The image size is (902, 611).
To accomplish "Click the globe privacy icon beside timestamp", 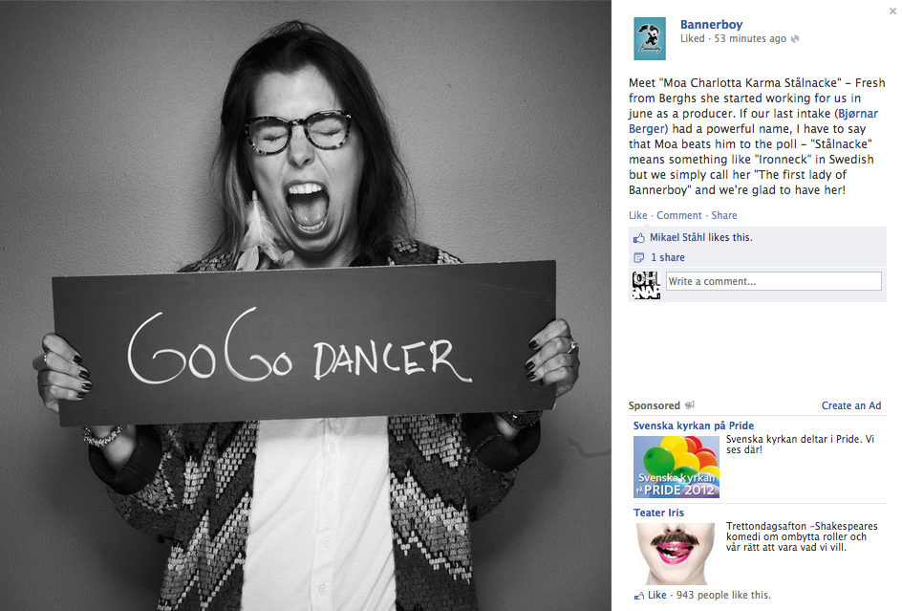I will click(795, 38).
